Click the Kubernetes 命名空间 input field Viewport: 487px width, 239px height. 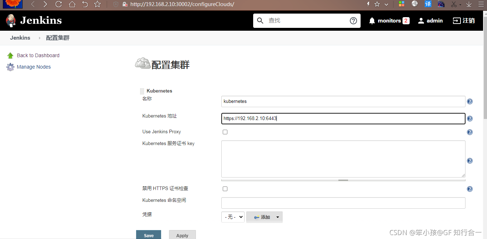pyautogui.click(x=343, y=203)
